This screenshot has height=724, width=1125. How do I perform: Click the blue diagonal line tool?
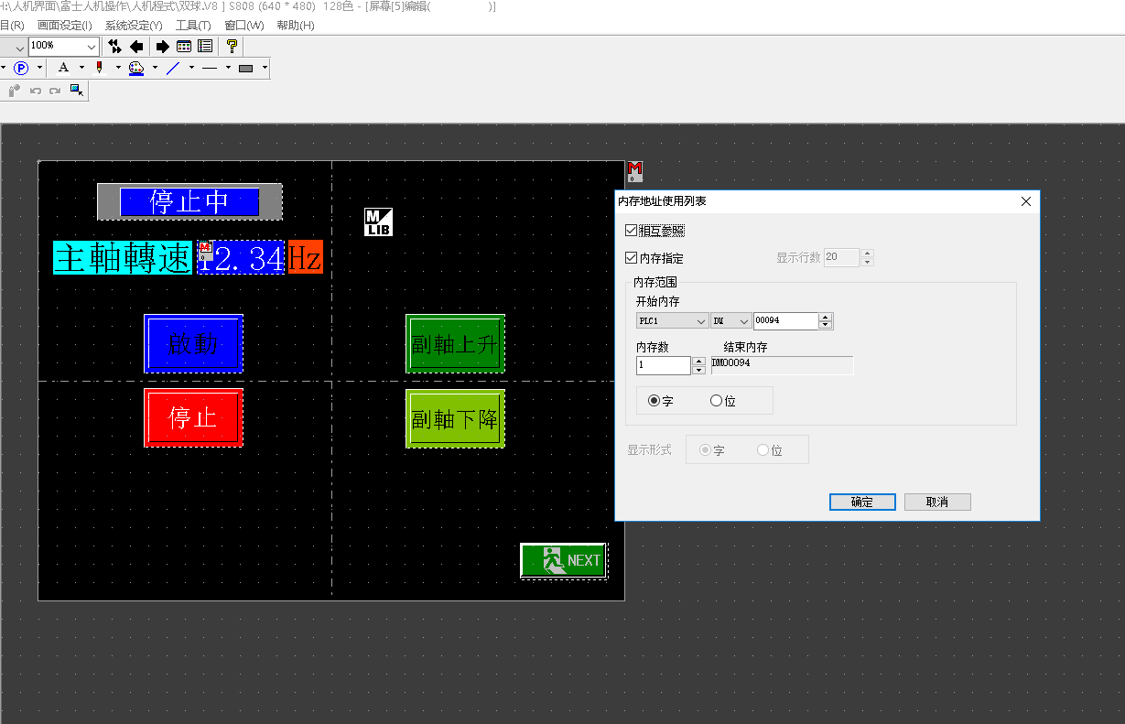point(172,68)
